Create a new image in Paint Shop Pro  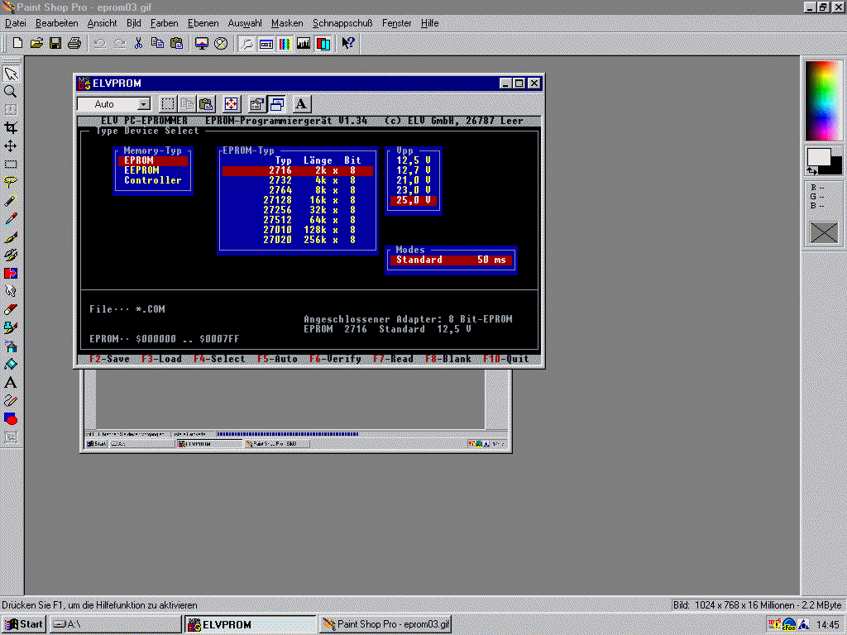click(17, 43)
